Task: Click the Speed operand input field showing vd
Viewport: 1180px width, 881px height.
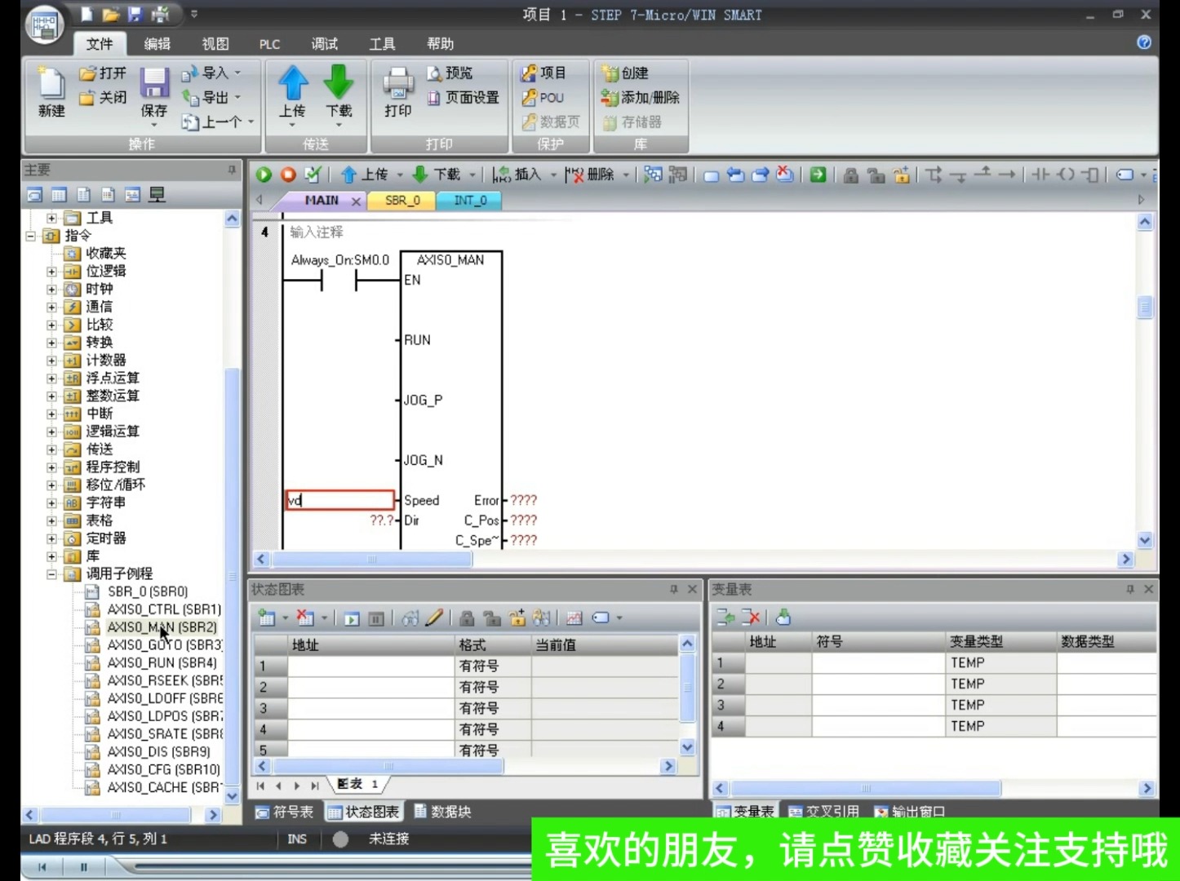Action: pos(339,500)
